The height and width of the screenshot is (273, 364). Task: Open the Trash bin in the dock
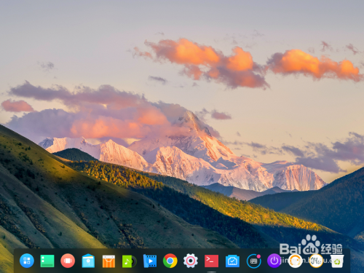pyautogui.click(x=337, y=261)
